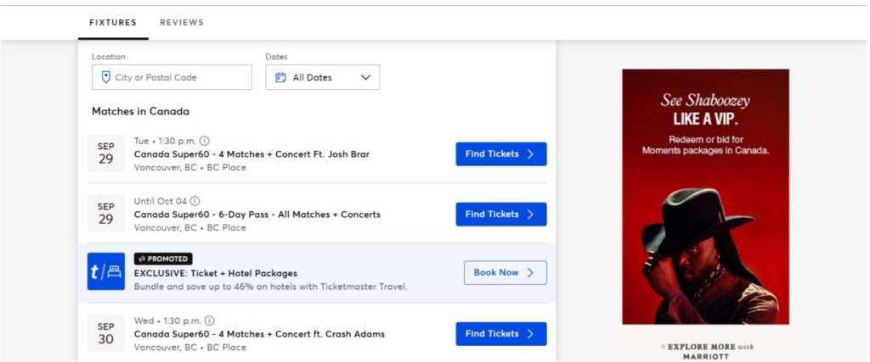The height and width of the screenshot is (362, 870).
Task: Click the location pin icon in search field
Action: tap(106, 77)
